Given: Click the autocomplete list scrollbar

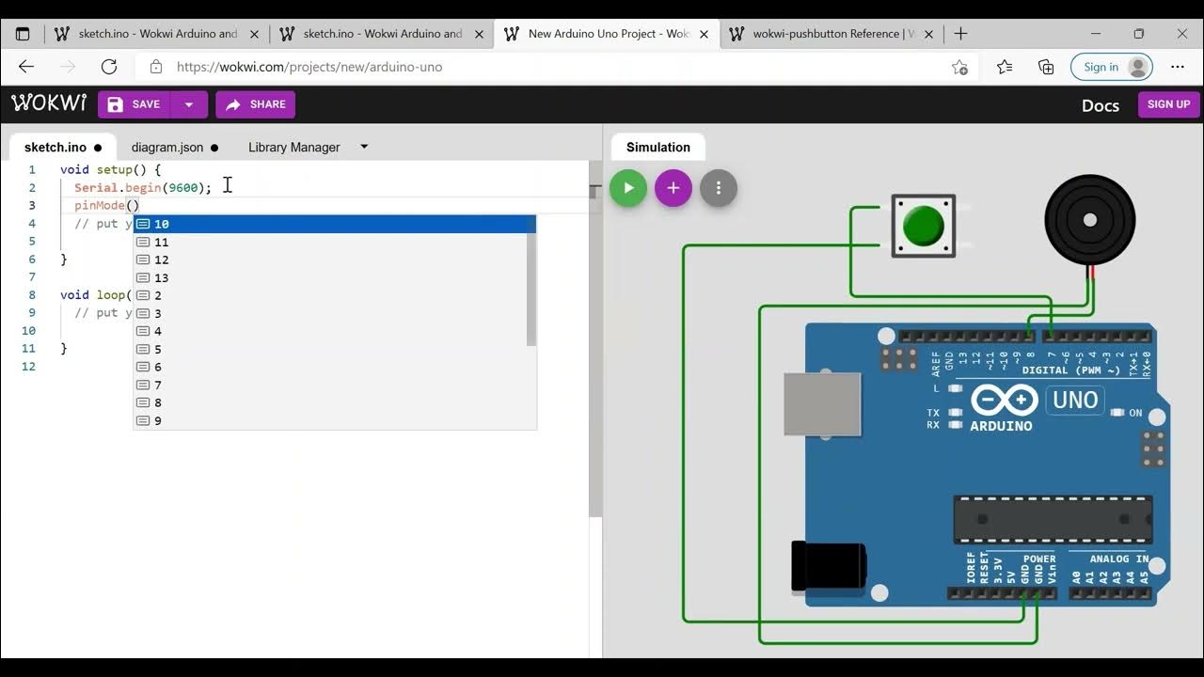Looking at the screenshot, I should point(531,289).
